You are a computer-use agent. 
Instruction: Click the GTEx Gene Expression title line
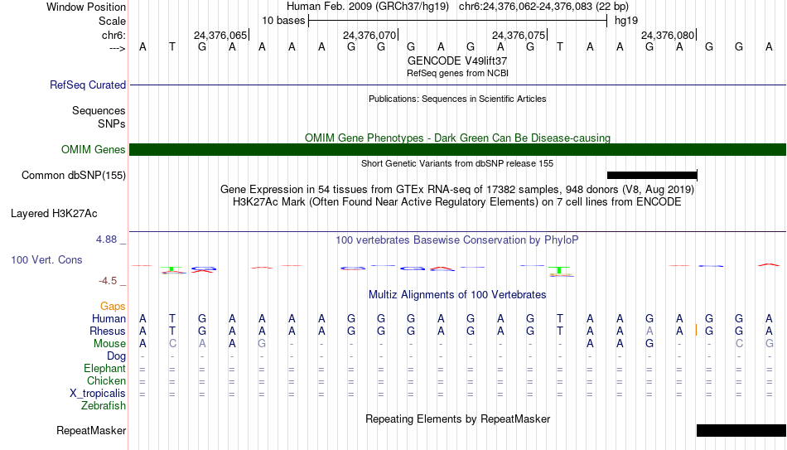[457, 189]
